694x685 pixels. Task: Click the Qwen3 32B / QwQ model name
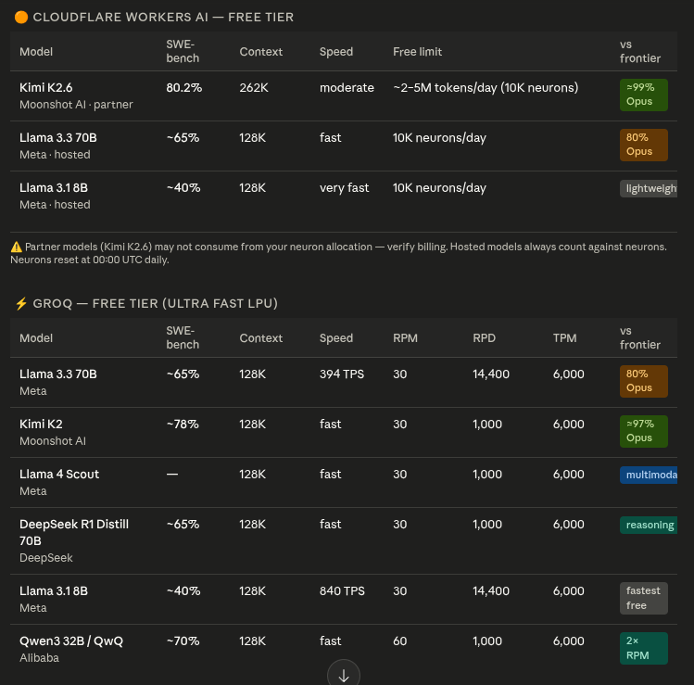71,641
